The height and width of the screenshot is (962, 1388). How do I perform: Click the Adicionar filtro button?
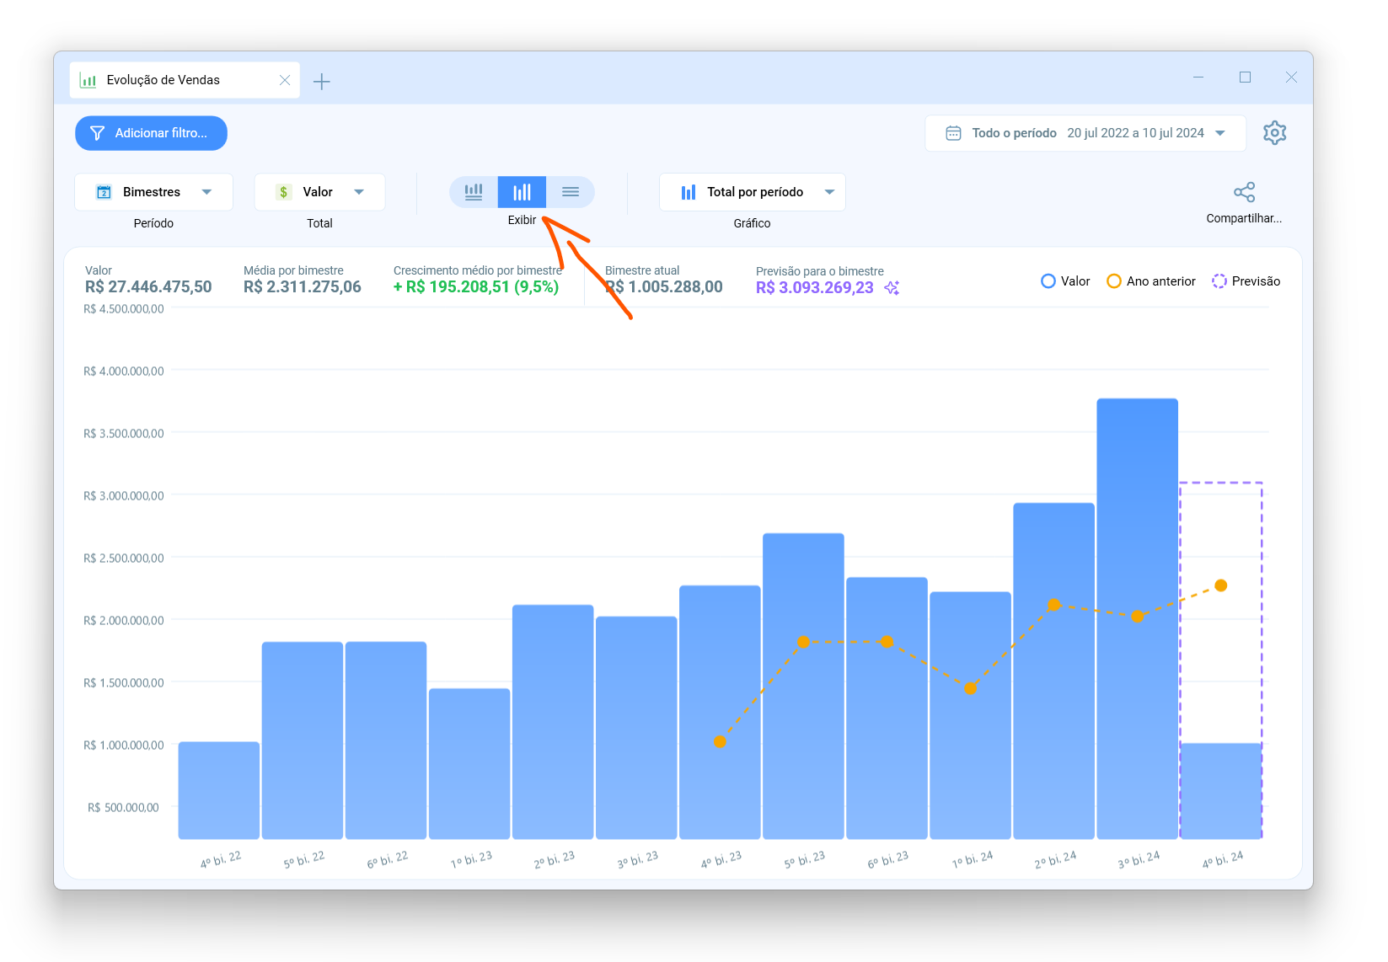pyautogui.click(x=151, y=133)
